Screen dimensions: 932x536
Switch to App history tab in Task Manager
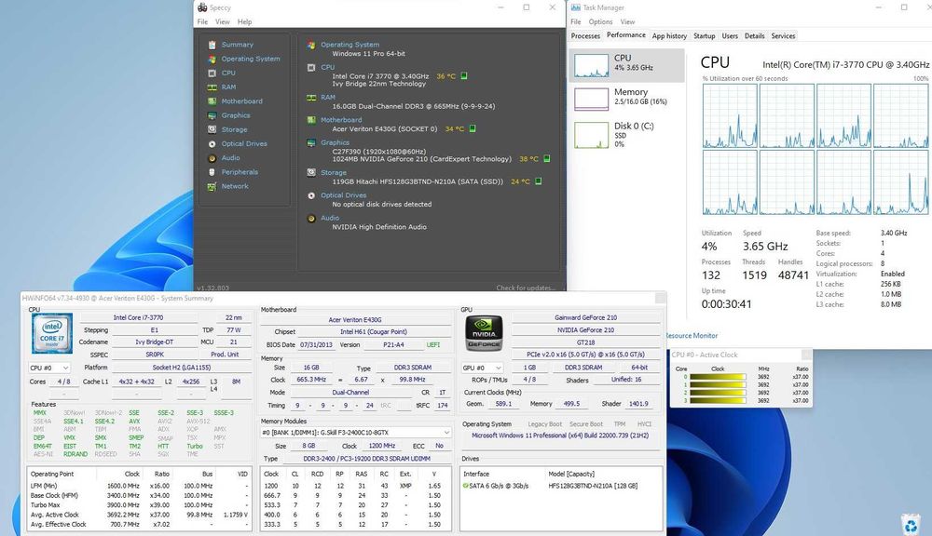(x=669, y=36)
